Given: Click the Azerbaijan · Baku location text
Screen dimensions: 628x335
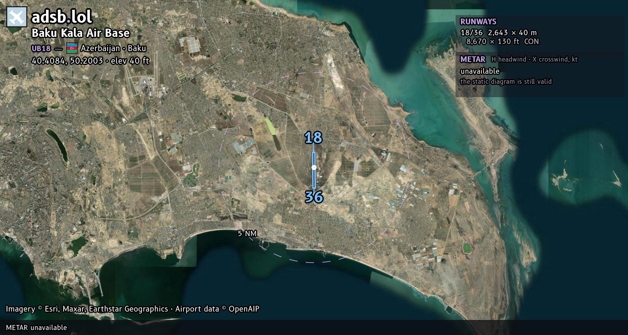Looking at the screenshot, I should pos(113,48).
